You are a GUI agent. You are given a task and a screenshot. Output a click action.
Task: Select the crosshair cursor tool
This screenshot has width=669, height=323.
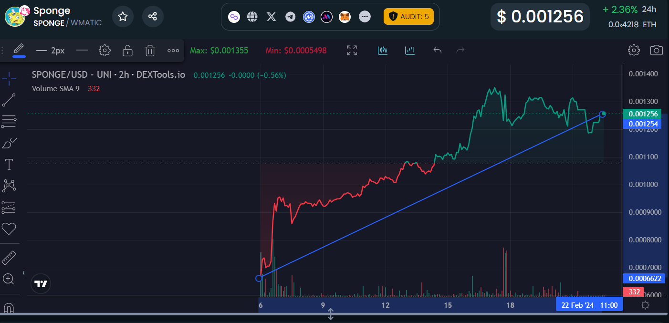click(x=9, y=78)
